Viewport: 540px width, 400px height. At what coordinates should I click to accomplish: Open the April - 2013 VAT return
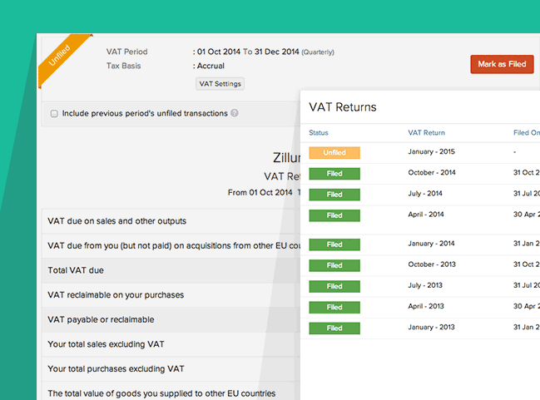pos(426,306)
